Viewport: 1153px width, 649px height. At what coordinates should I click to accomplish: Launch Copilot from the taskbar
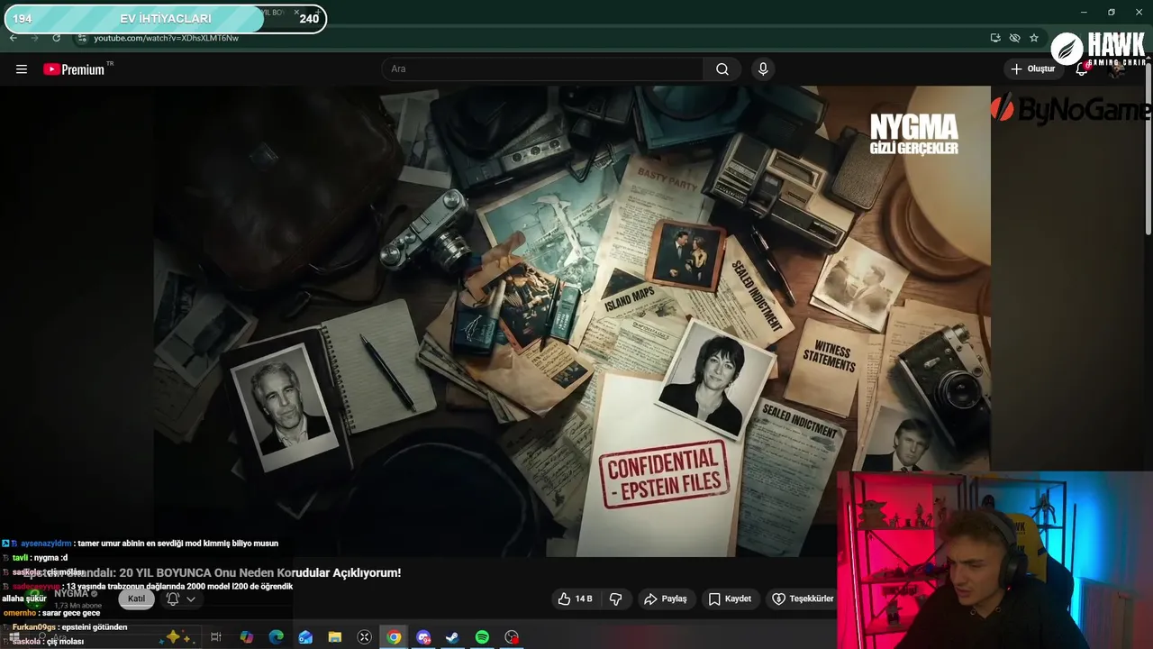click(x=246, y=637)
